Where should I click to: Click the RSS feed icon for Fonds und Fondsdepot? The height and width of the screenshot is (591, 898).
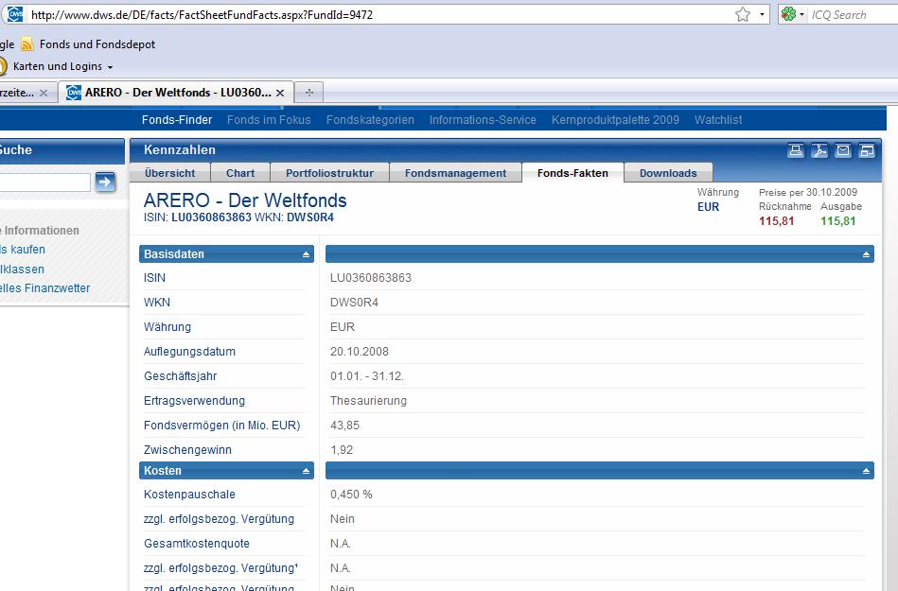tap(26, 44)
